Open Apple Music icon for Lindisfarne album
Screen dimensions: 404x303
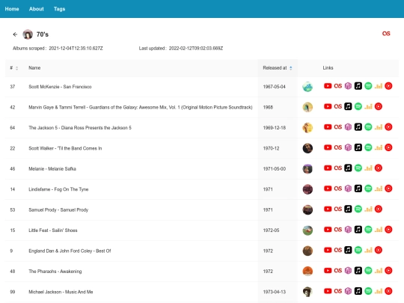coord(358,189)
